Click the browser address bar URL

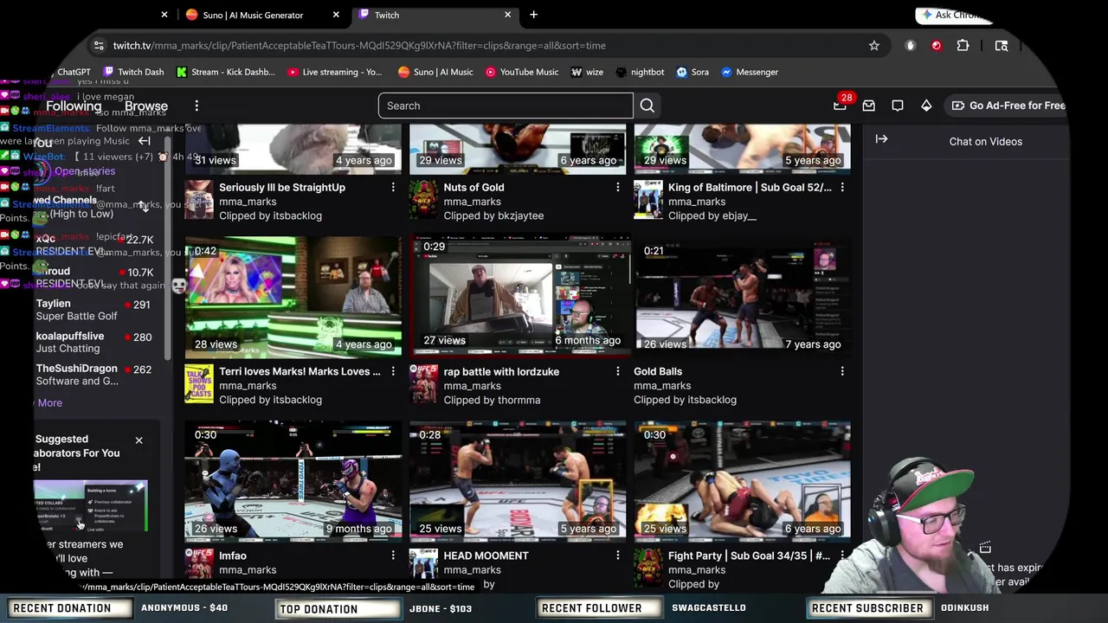[x=359, y=46]
